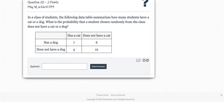The image size is (224, 102).
Task: Click the 'Does not have a cat' header
Action: [97, 36]
